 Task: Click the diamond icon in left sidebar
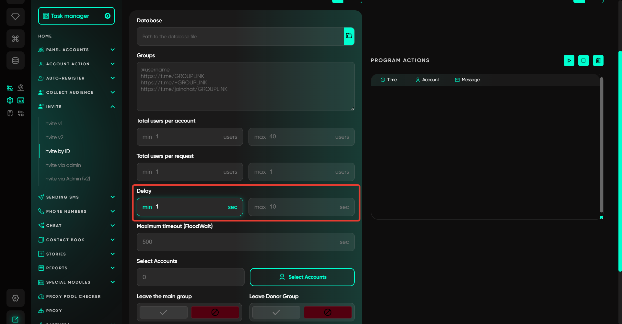pyautogui.click(x=15, y=16)
